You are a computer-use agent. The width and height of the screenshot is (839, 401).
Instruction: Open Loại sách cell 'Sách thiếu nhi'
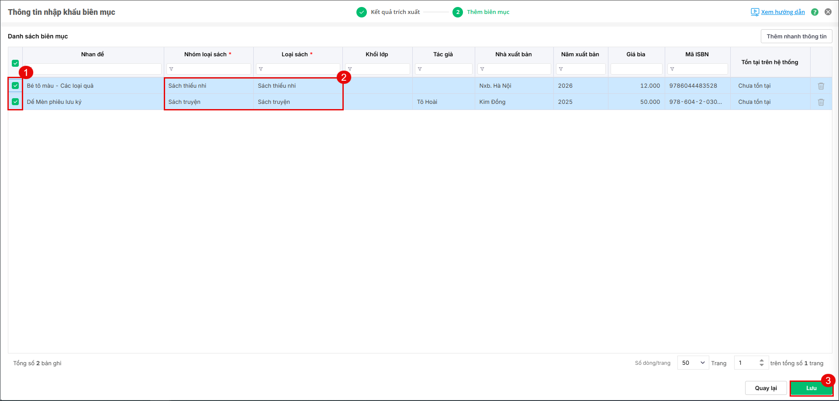298,86
